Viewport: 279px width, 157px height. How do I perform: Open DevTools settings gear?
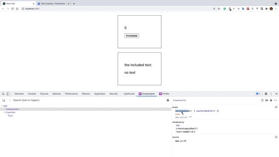pyautogui.click(x=266, y=94)
